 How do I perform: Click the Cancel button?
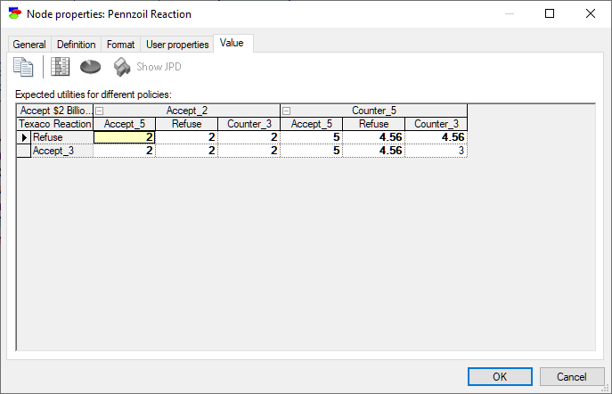[572, 376]
